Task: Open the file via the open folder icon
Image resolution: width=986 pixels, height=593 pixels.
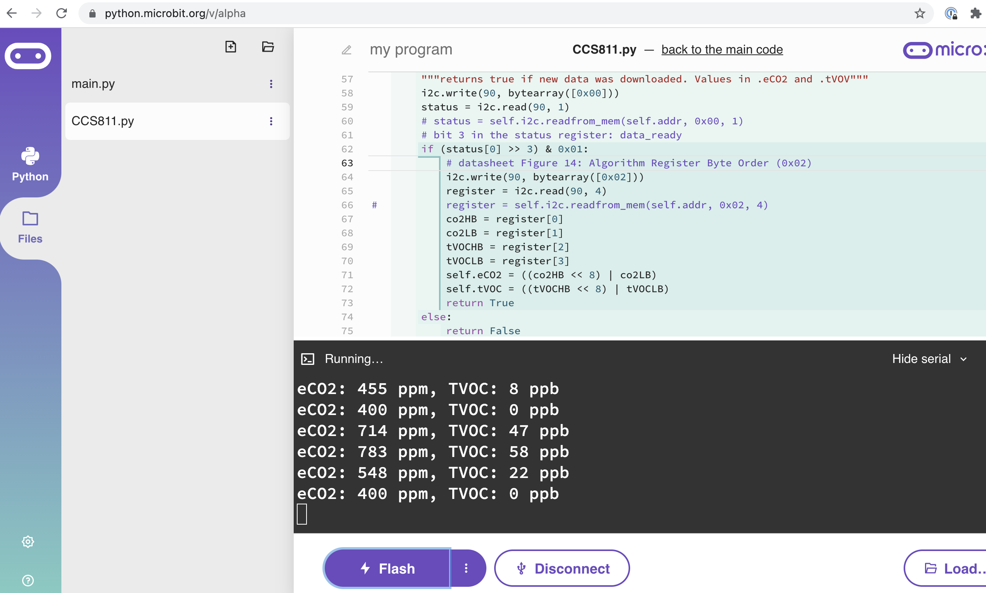Action: 268,47
